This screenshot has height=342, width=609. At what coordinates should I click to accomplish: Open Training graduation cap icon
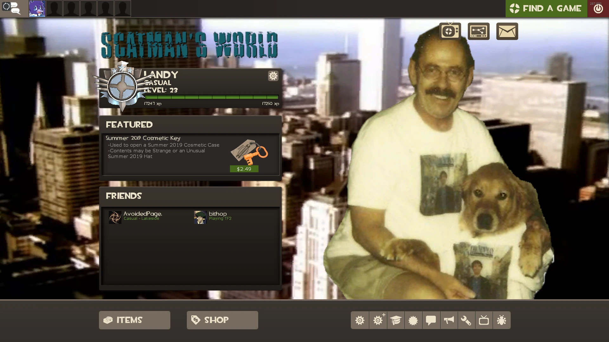[x=396, y=320]
